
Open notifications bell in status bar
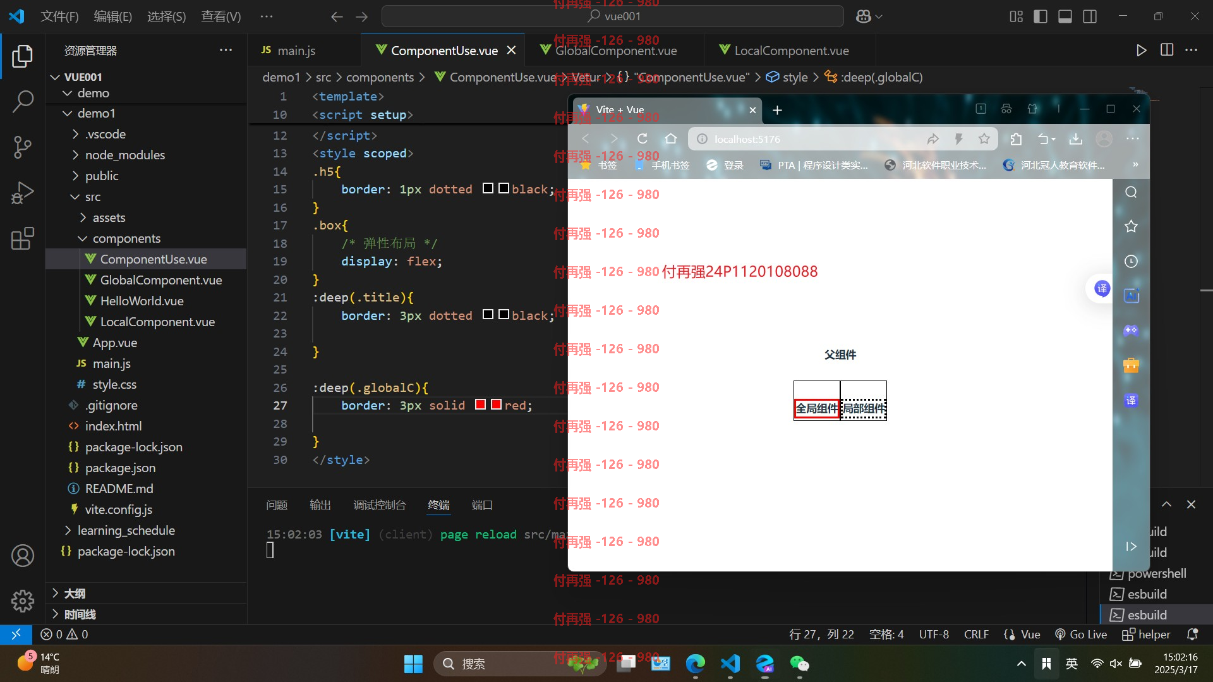[x=1192, y=634]
